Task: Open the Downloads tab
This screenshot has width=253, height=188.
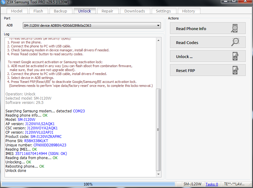Action: pos(135,11)
